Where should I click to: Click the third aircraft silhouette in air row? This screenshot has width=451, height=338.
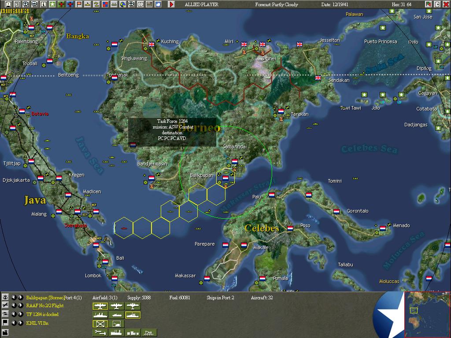click(x=133, y=306)
